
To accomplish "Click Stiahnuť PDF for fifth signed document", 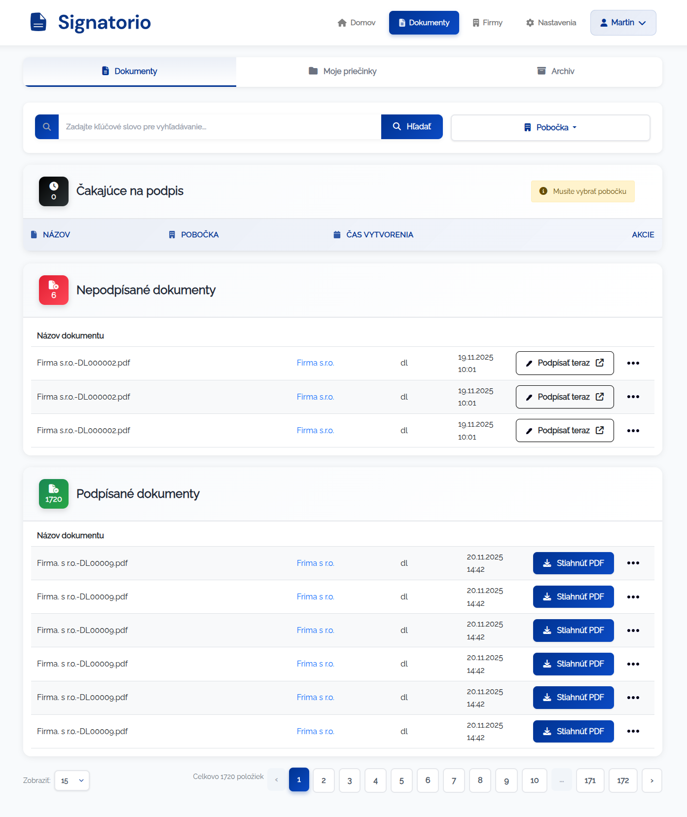I will click(574, 698).
